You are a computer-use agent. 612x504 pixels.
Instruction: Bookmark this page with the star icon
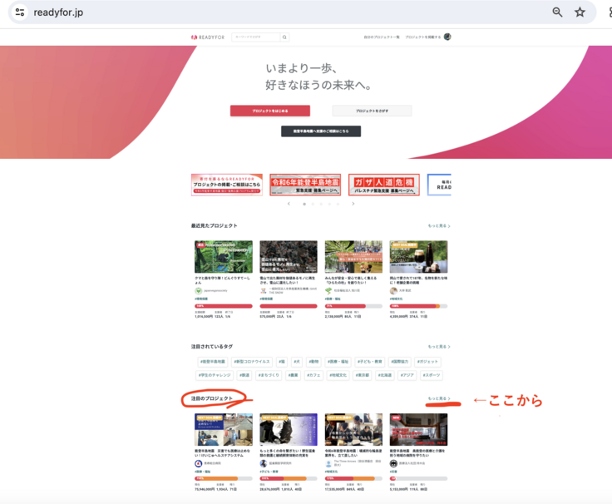tap(580, 12)
